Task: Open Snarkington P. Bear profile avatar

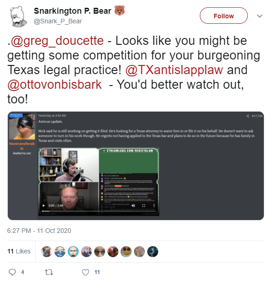Action: 18,16
